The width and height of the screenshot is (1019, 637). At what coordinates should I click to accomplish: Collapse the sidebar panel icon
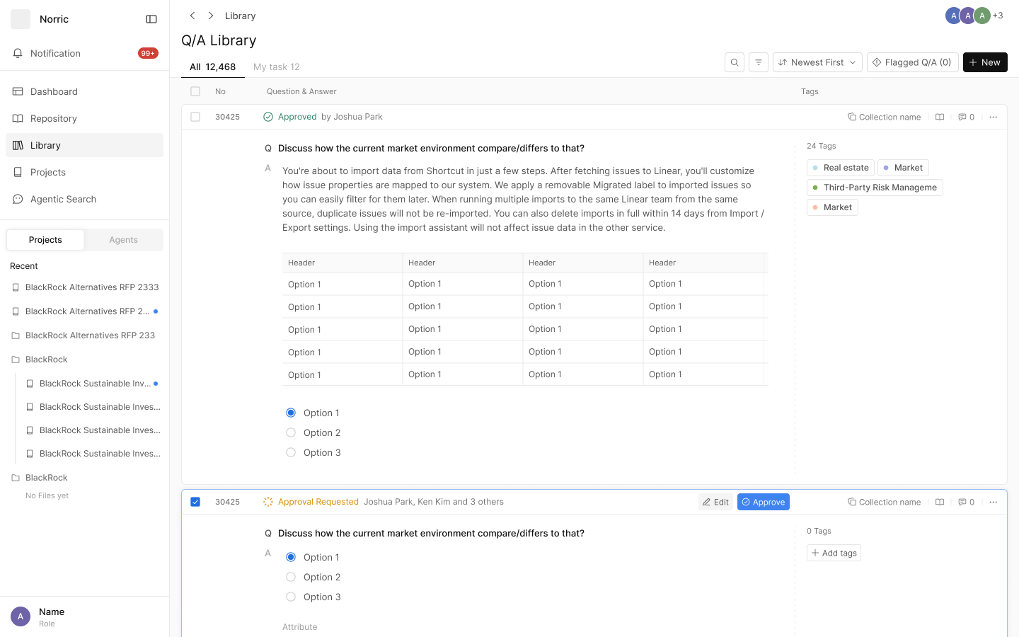pyautogui.click(x=151, y=19)
